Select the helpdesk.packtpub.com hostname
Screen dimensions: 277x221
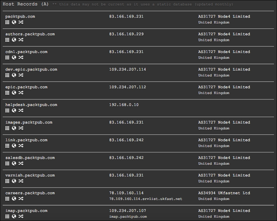pos(31,105)
